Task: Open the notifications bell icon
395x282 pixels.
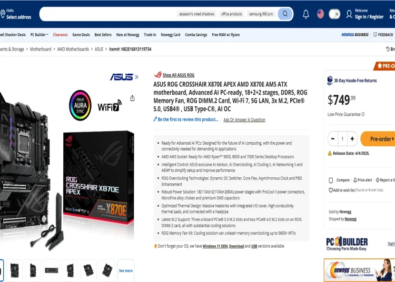Action: click(306, 14)
